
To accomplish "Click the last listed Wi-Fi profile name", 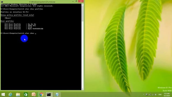I will tap(35, 29).
